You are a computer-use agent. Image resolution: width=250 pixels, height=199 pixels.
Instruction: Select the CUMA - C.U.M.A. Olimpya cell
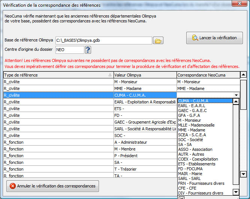145,95
